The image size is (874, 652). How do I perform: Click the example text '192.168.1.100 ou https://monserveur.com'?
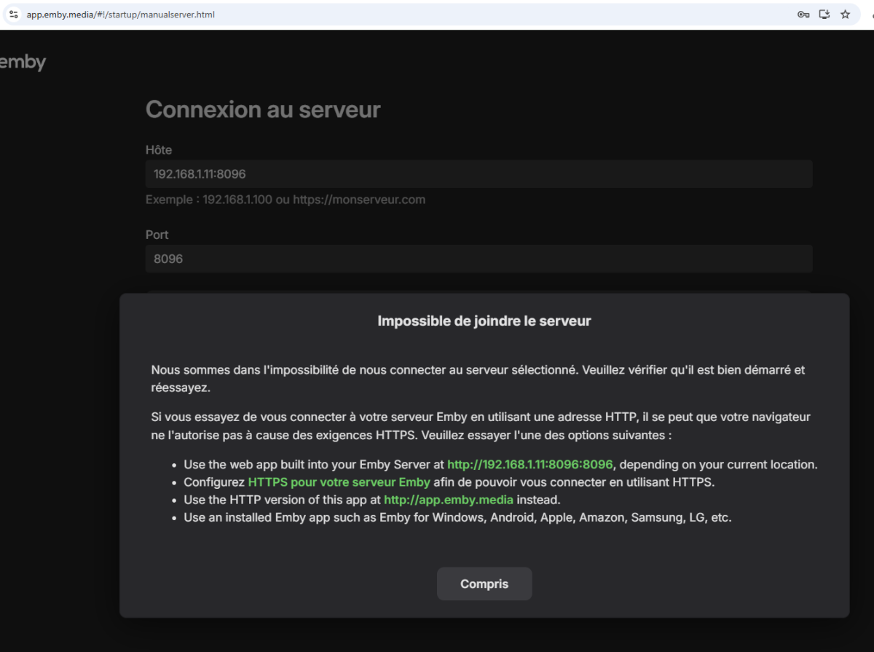(x=314, y=199)
